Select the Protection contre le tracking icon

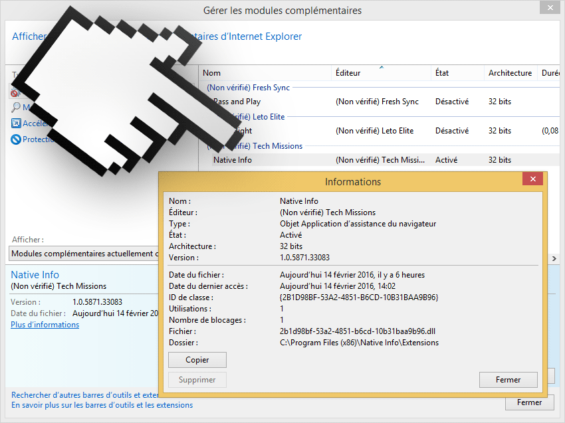pyautogui.click(x=16, y=139)
